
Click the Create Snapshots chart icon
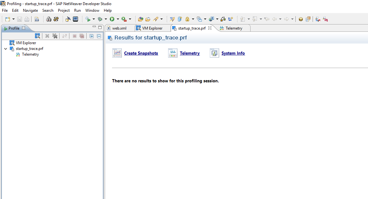(x=117, y=53)
